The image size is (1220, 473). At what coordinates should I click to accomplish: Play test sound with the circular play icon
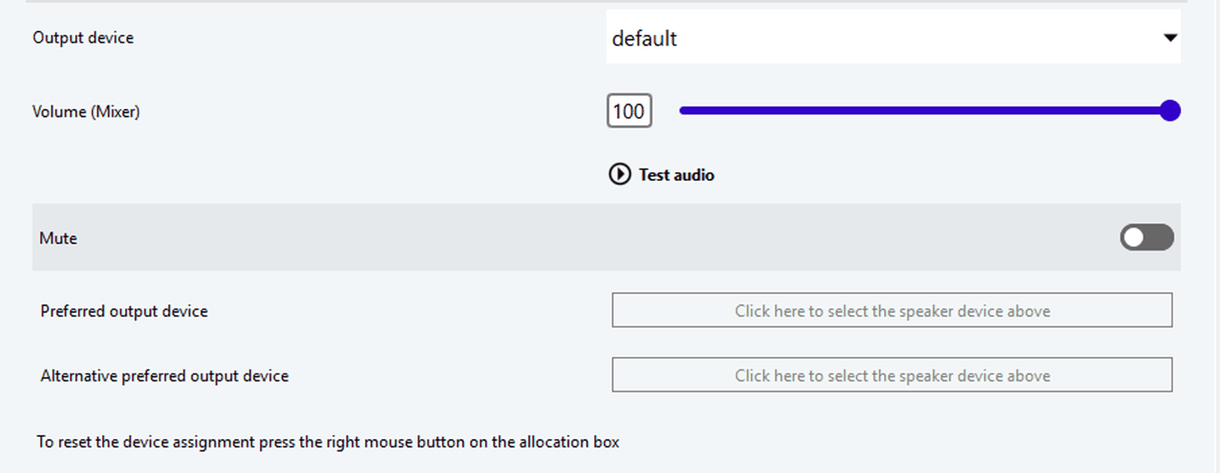tap(620, 174)
